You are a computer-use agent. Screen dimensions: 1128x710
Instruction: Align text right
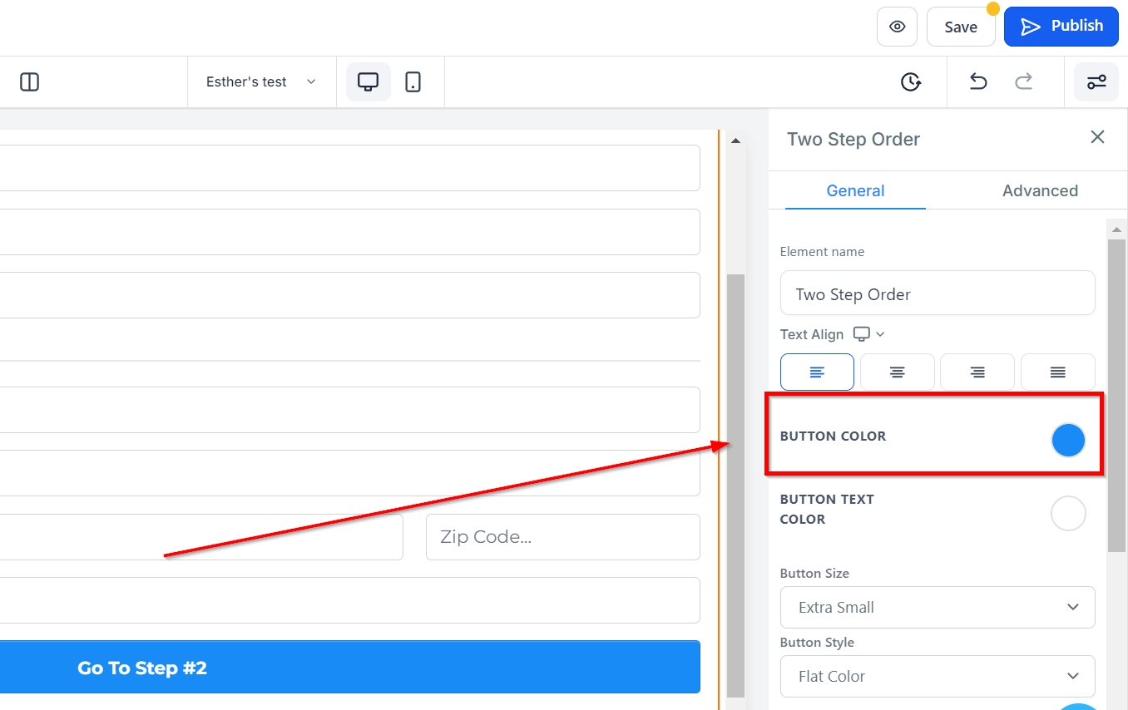(x=977, y=372)
